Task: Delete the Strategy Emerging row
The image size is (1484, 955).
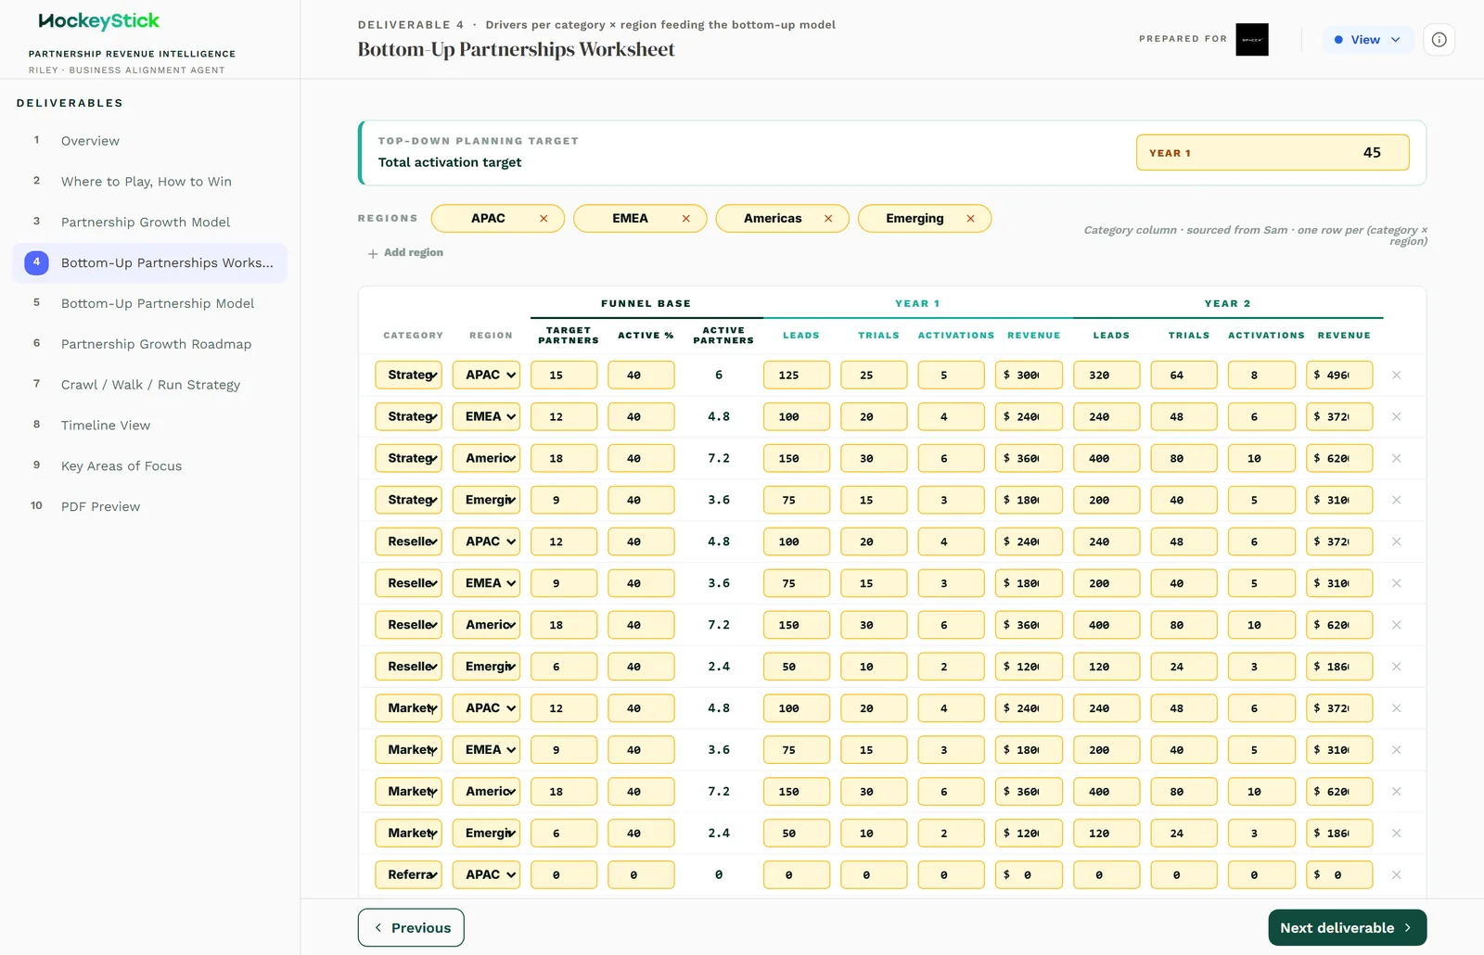Action: [x=1396, y=501]
